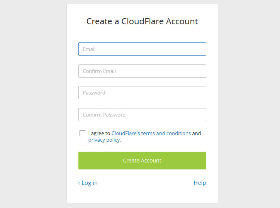Viewport: 280px width, 208px height.
Task: Click the back chevron beside Log in
Action: pyautogui.click(x=79, y=183)
